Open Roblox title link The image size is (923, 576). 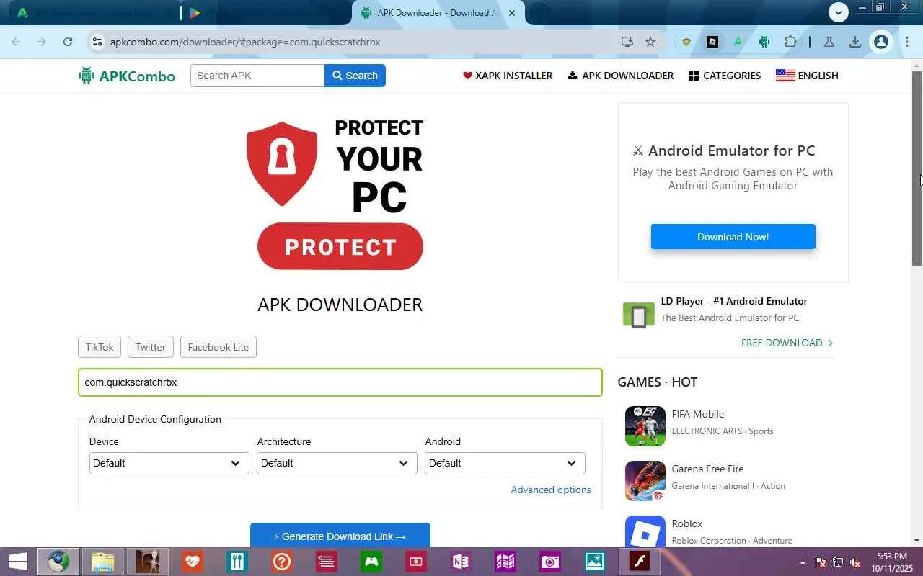coord(687,523)
